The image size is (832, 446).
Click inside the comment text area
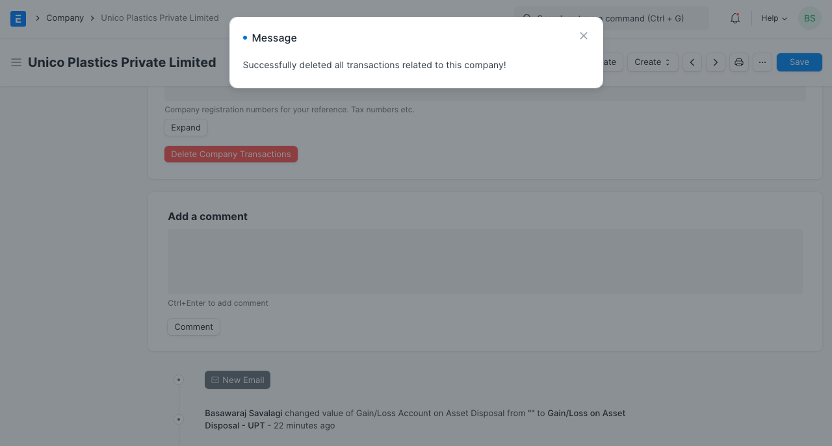point(485,262)
